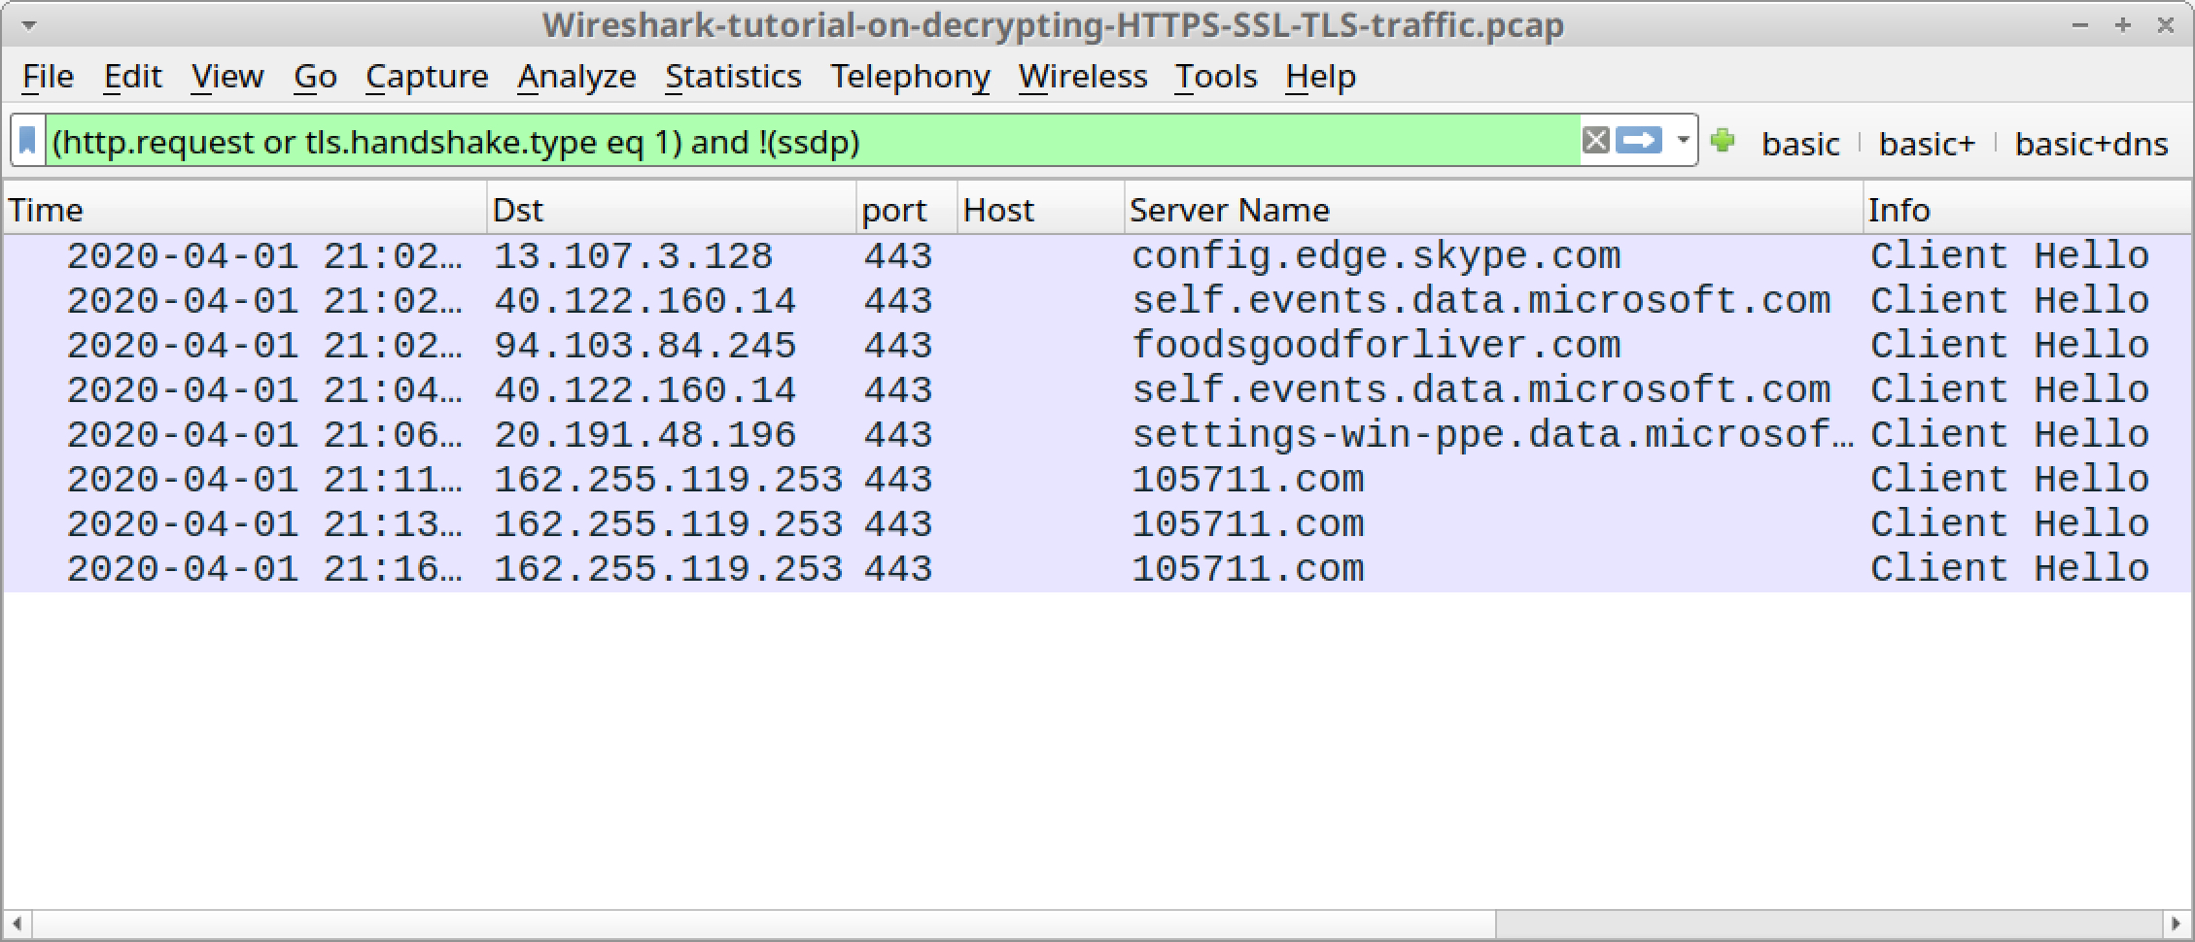Open the Analyze menu
The height and width of the screenshot is (942, 2195).
575,76
